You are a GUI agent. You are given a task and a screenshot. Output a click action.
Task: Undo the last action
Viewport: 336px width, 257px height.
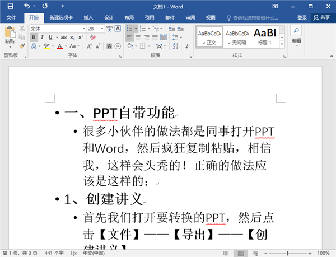27,6
